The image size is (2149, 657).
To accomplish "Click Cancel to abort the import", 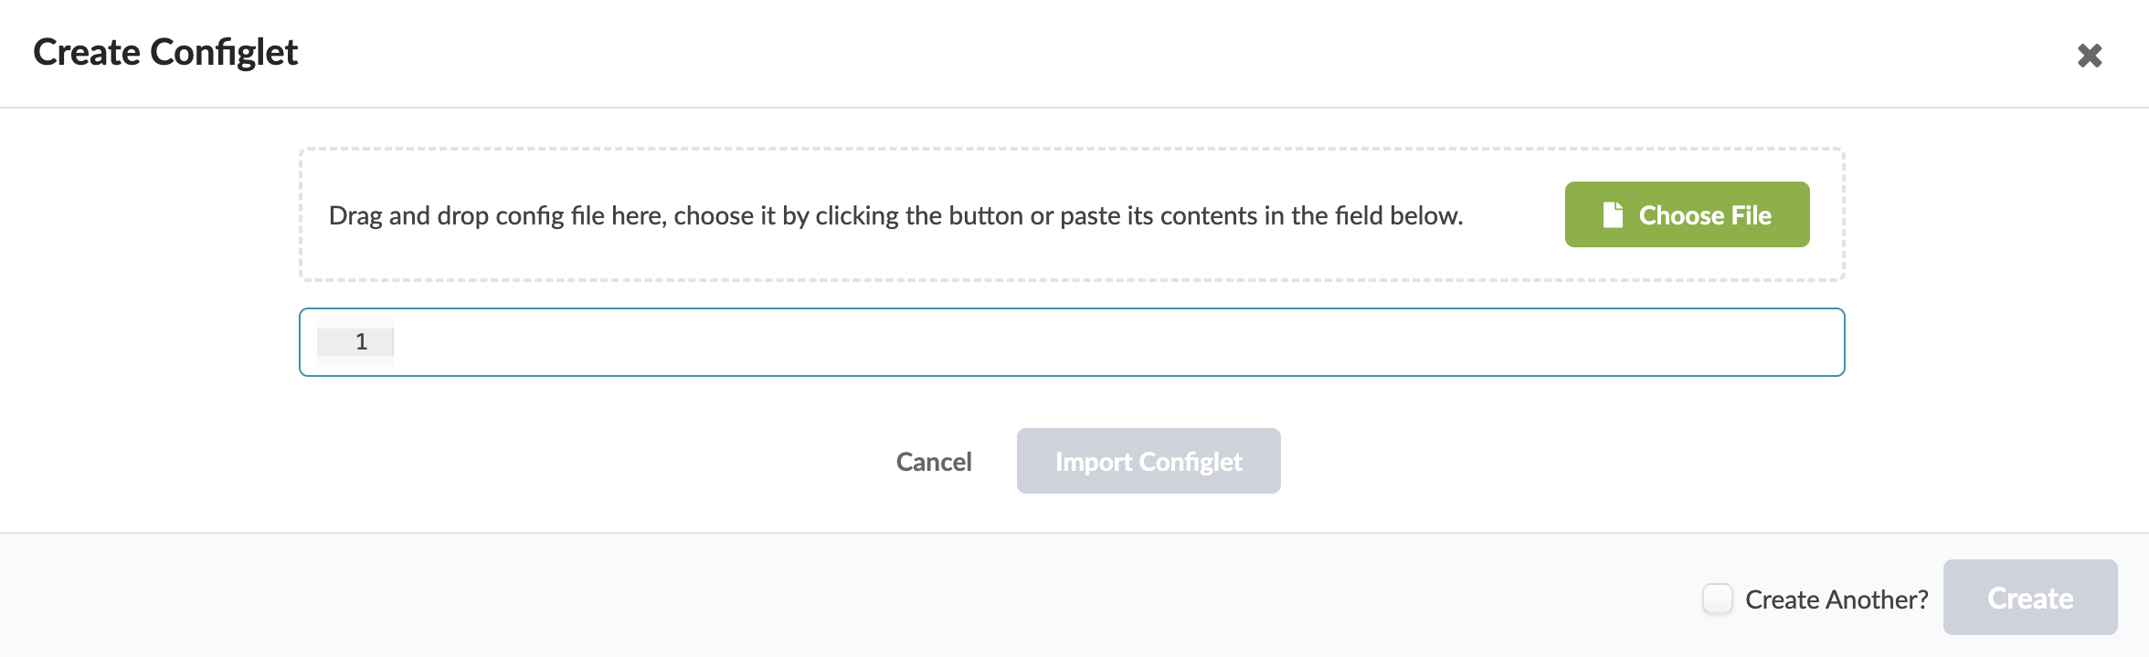I will [934, 462].
